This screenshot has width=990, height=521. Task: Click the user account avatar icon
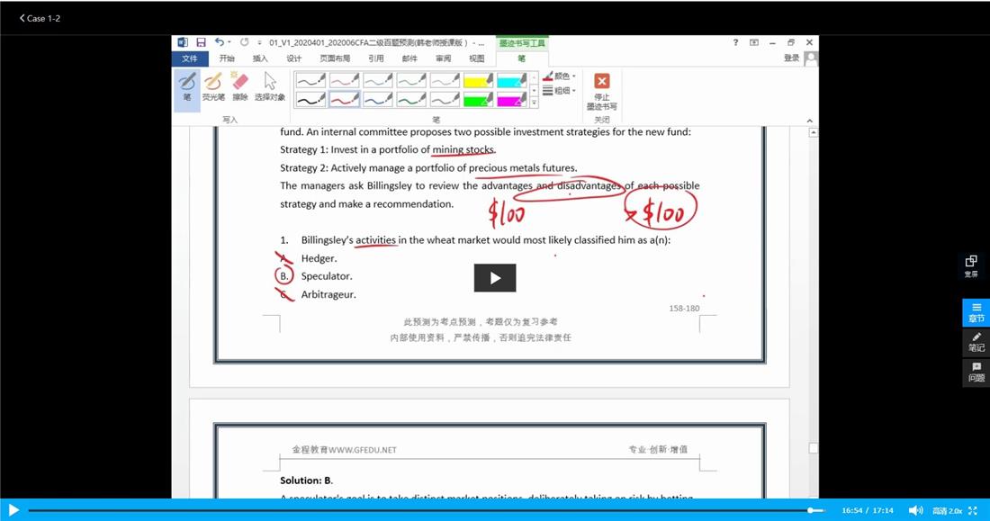pyautogui.click(x=811, y=58)
